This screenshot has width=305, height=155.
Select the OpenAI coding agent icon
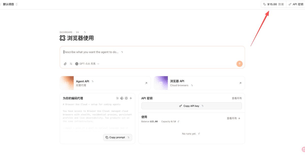coord(126,98)
